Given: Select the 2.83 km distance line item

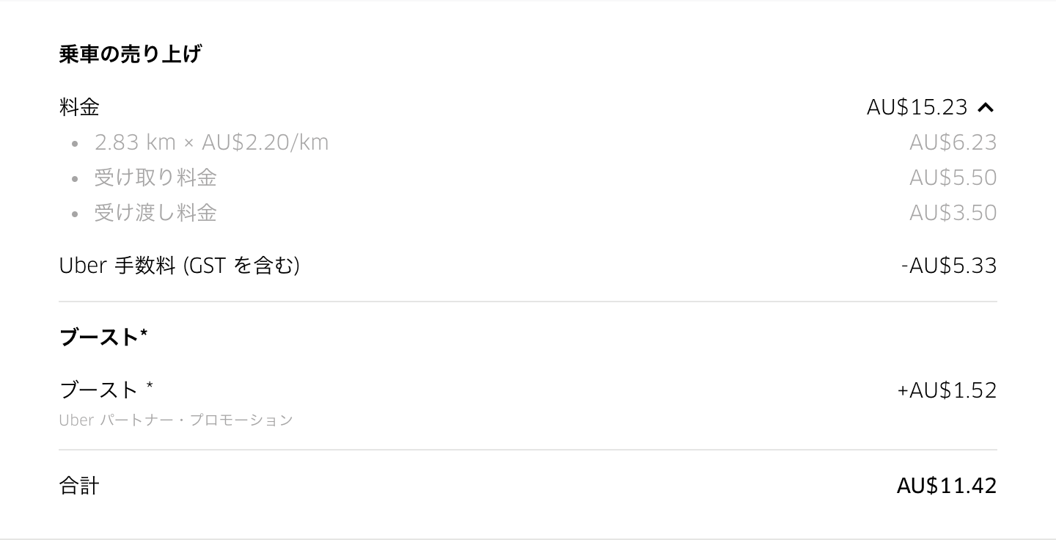Looking at the screenshot, I should point(211,142).
